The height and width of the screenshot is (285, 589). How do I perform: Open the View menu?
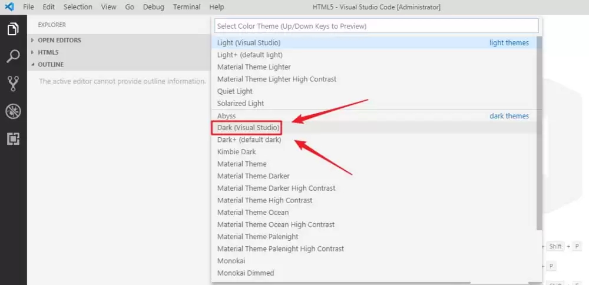[x=108, y=6]
